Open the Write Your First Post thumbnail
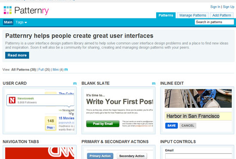Viewport: 236px width, 159px height. point(118,110)
